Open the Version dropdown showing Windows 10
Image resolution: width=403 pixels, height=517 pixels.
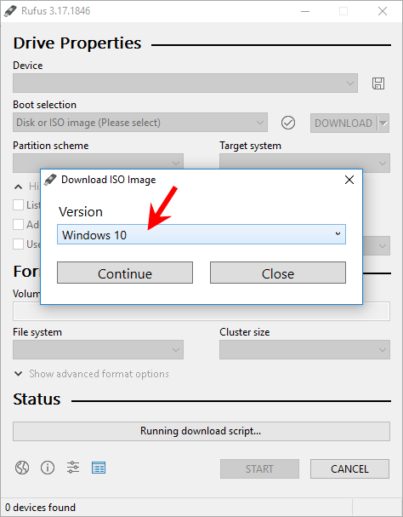[x=201, y=234]
